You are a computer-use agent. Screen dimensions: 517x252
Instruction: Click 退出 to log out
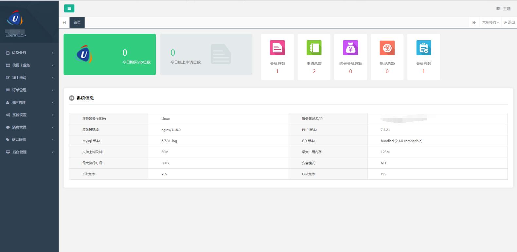point(509,23)
